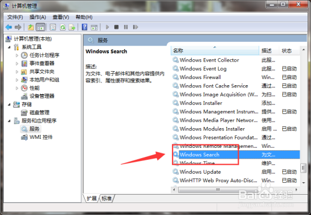
Task: Start the service with the play icon
Action: click(x=107, y=27)
